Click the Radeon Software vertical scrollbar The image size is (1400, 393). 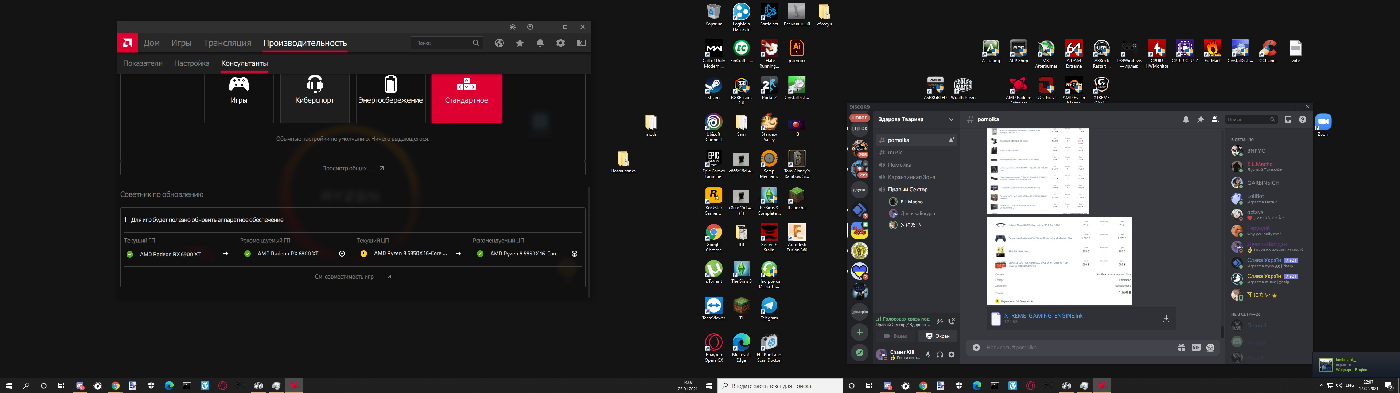(x=589, y=242)
